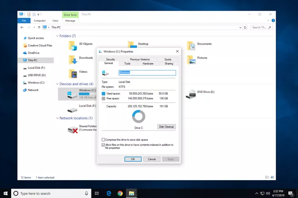Open the Documents folder icon
The width and height of the screenshot is (298, 198).
tap(191, 46)
